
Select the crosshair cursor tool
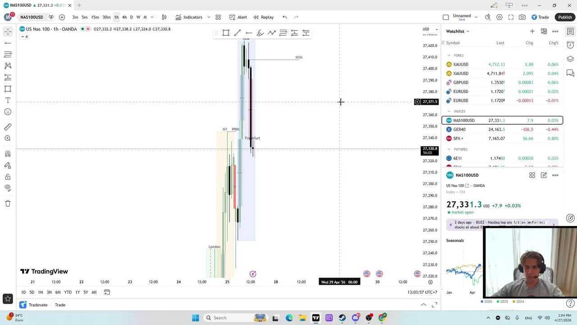[x=8, y=32]
